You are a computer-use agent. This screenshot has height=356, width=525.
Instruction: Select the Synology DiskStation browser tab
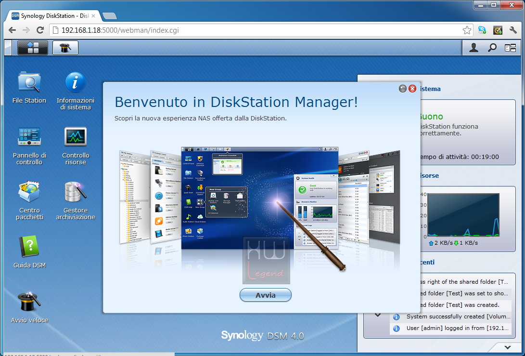click(x=53, y=16)
